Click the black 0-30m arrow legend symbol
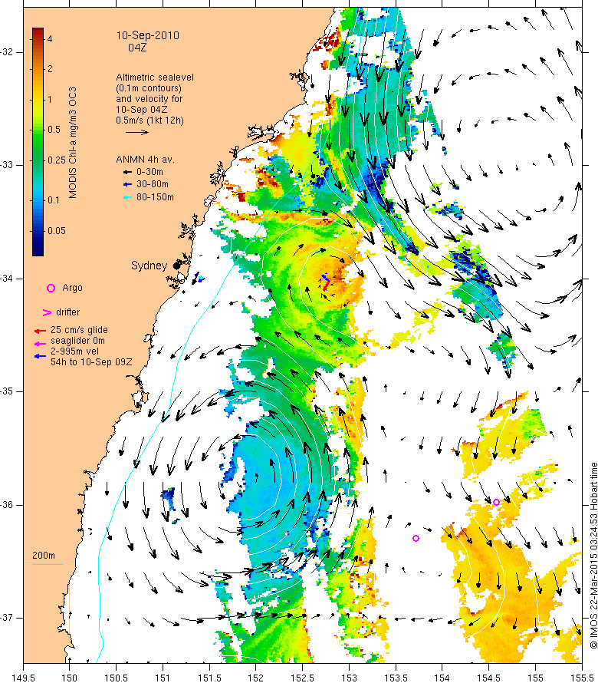The image size is (598, 683). [x=127, y=173]
